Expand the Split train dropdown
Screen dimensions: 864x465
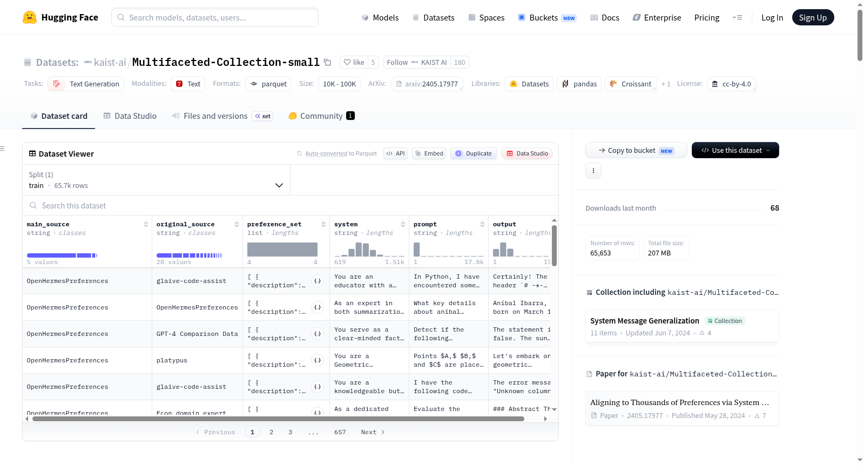157,180
